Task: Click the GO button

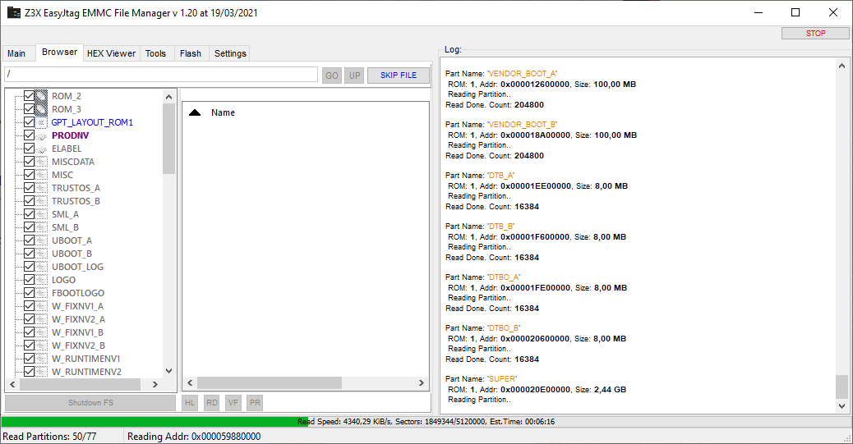Action: pyautogui.click(x=332, y=76)
